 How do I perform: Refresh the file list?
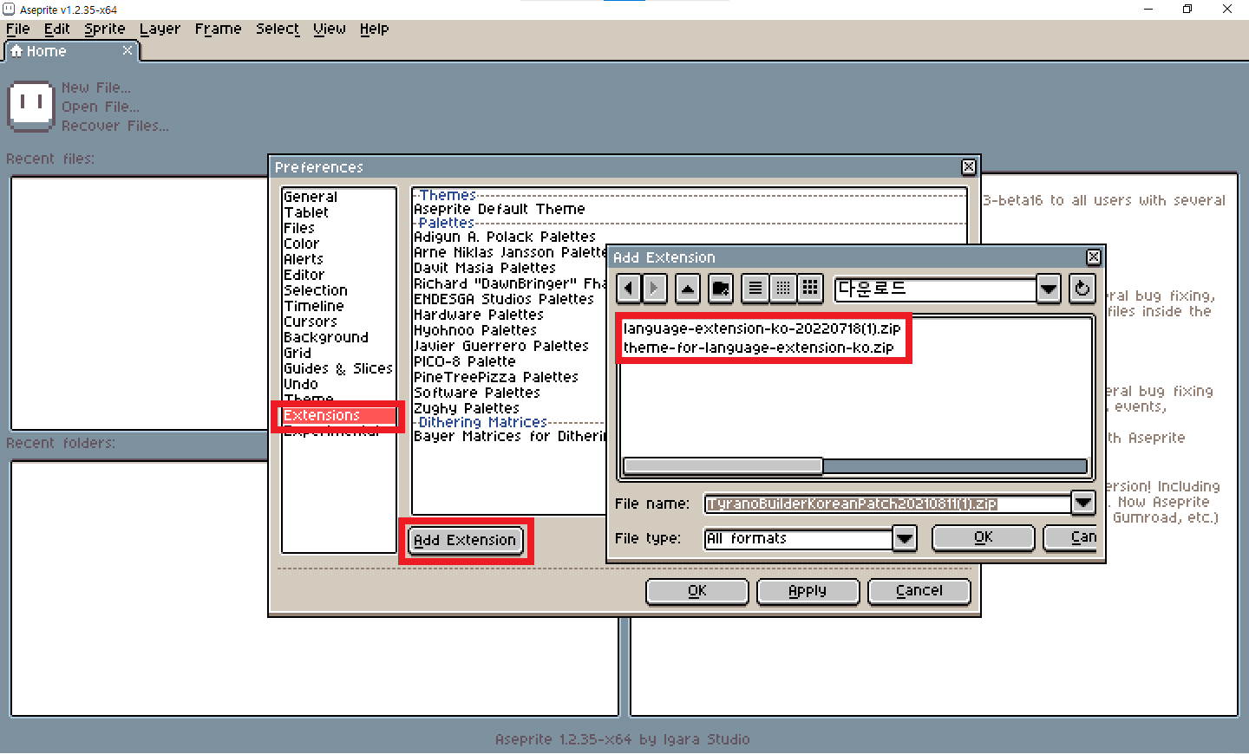pyautogui.click(x=1082, y=289)
